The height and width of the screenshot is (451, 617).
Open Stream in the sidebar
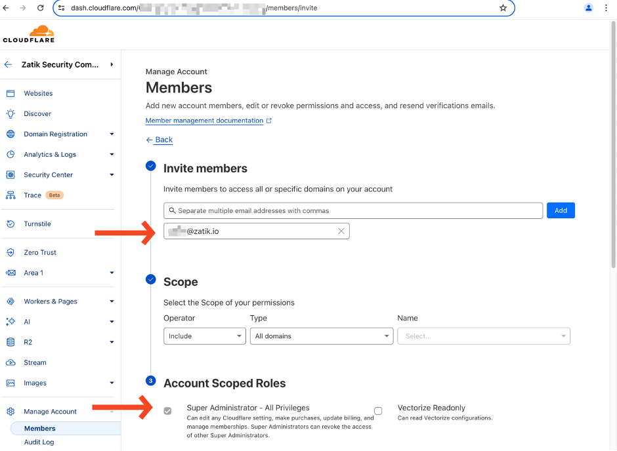35,363
